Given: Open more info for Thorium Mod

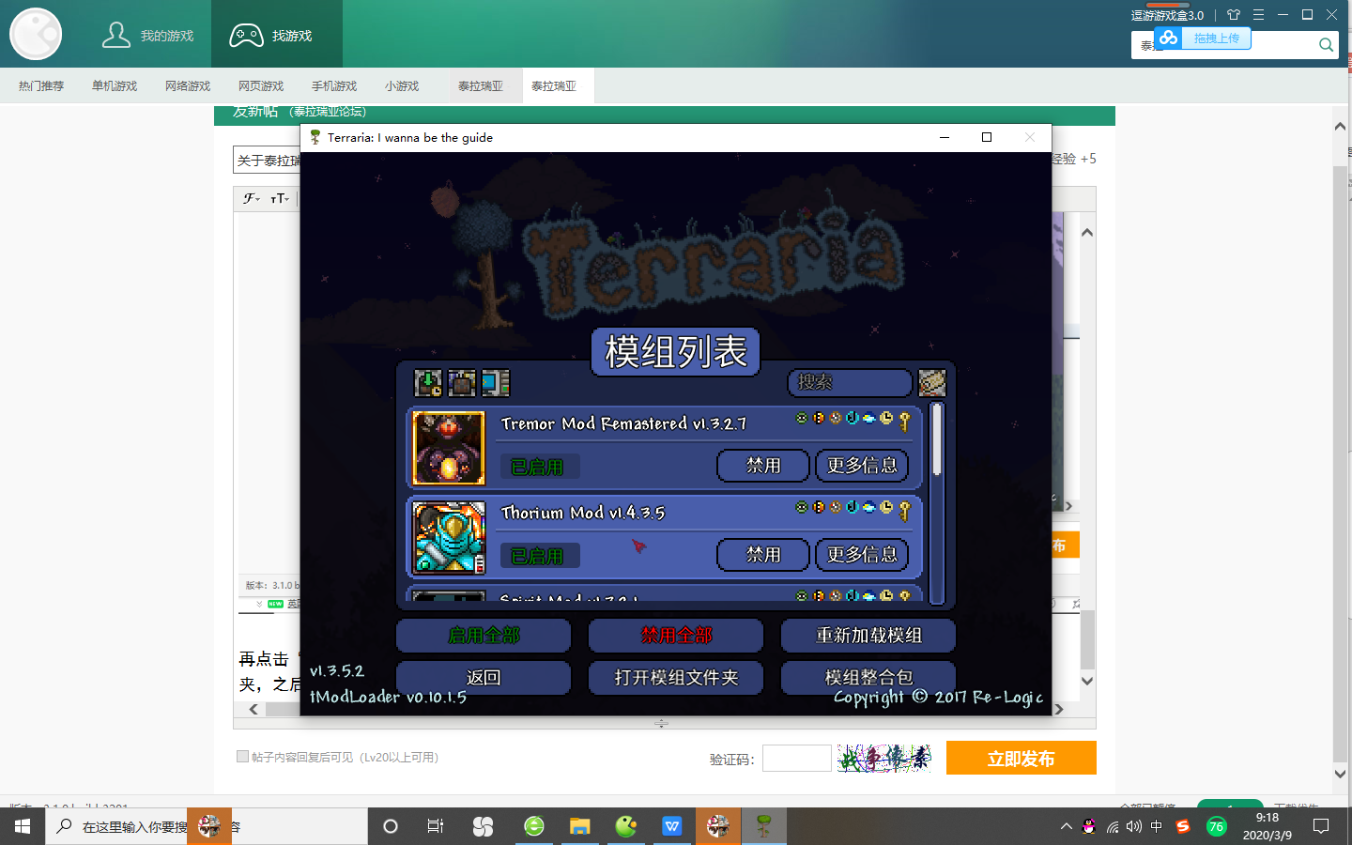Looking at the screenshot, I should point(862,555).
